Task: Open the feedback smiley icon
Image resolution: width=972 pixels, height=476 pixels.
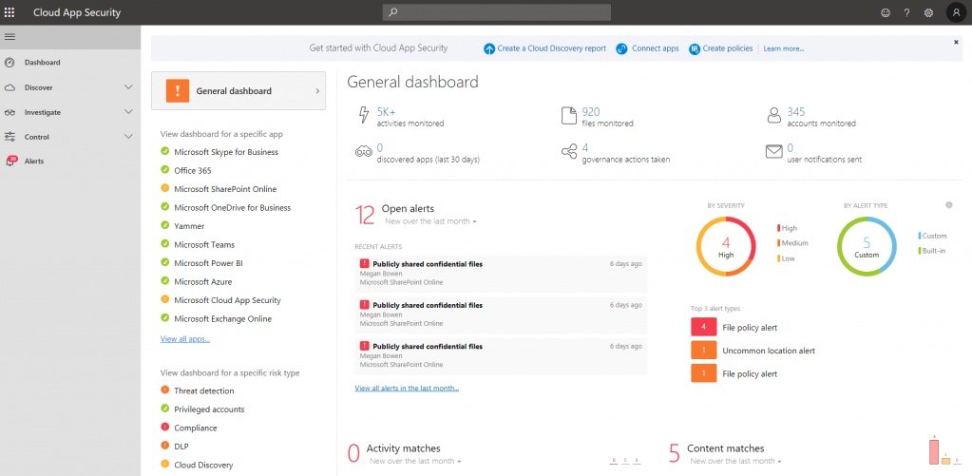Action: [x=886, y=12]
